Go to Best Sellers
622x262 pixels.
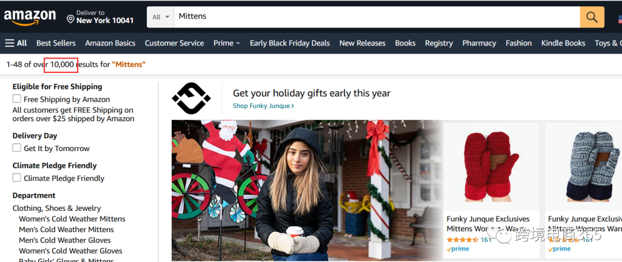tap(56, 43)
